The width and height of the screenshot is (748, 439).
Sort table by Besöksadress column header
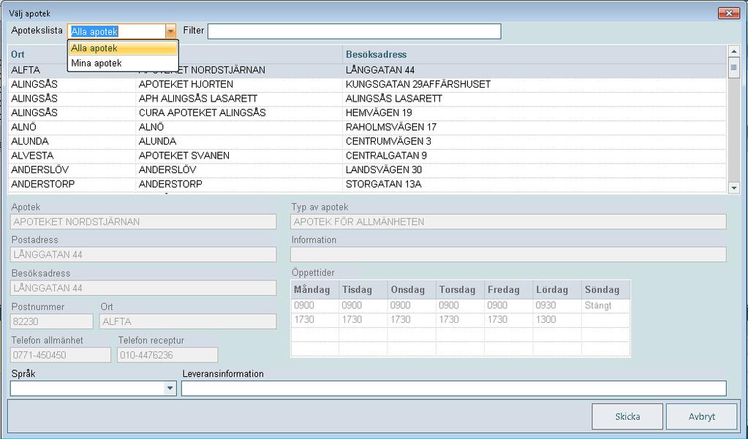(x=377, y=54)
